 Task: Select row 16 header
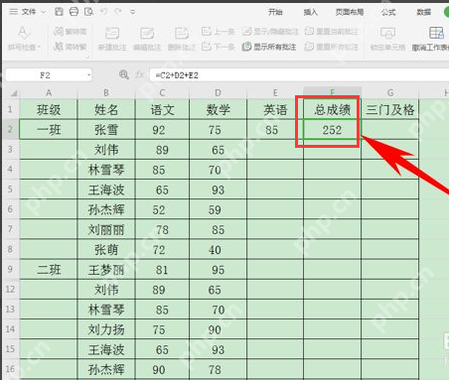point(10,369)
